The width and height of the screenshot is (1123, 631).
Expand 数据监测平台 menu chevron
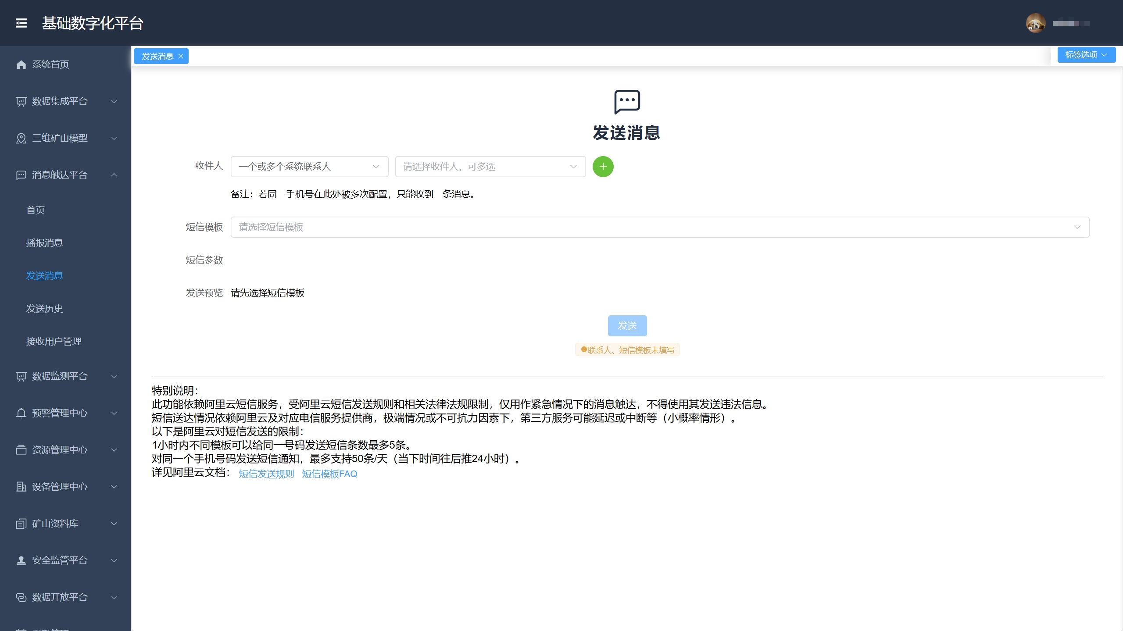114,376
